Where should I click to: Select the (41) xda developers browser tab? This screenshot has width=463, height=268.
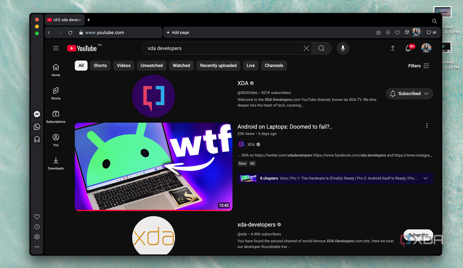65,20
